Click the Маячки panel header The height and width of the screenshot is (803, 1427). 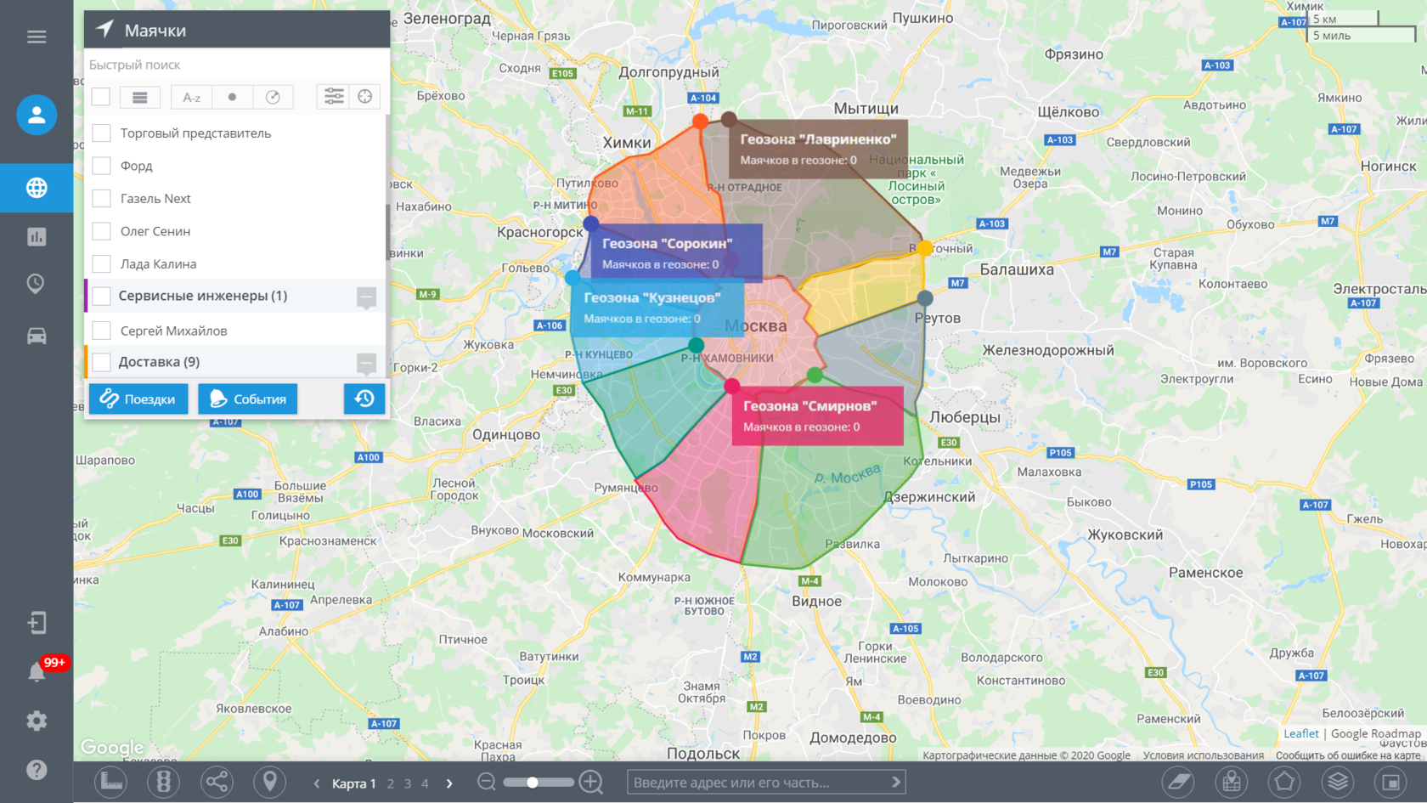coord(237,30)
